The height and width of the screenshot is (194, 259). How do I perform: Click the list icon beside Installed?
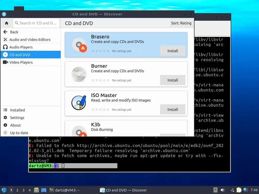(x=5, y=110)
